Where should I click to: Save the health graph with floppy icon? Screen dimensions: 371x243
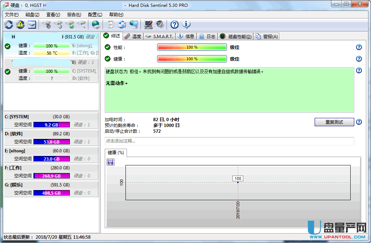pos(111,162)
